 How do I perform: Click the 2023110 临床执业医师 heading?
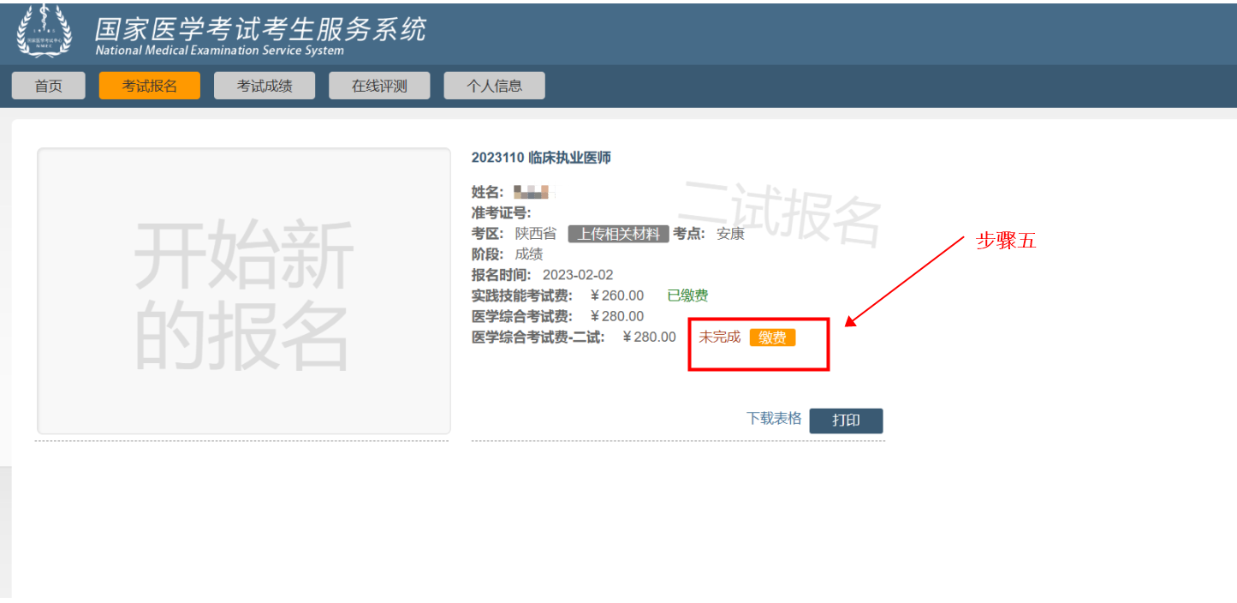(541, 158)
